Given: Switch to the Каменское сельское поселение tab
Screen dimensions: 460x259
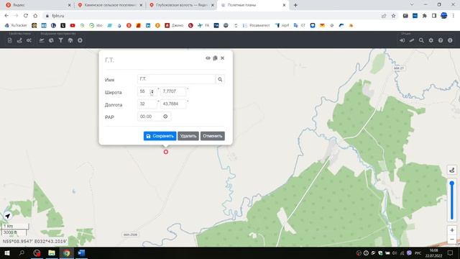Looking at the screenshot, I should pos(110,5).
